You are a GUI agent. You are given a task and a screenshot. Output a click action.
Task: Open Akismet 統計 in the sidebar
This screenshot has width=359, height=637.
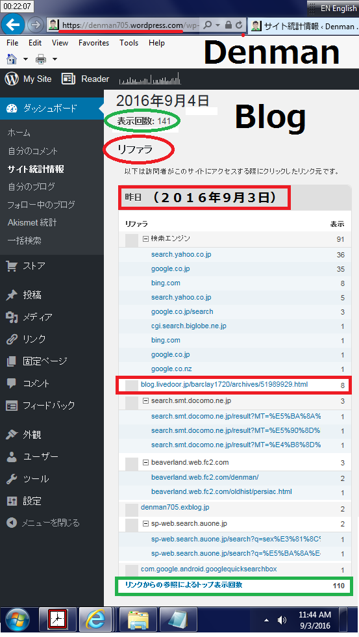click(32, 222)
